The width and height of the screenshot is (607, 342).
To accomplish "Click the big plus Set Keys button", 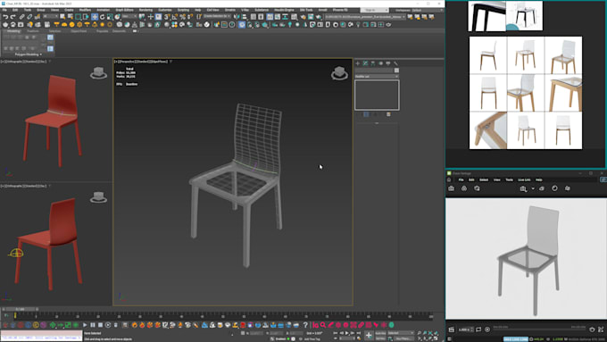I will coord(369,336).
